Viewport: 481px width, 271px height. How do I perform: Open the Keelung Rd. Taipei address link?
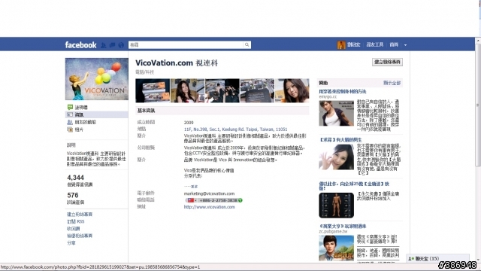235,129
